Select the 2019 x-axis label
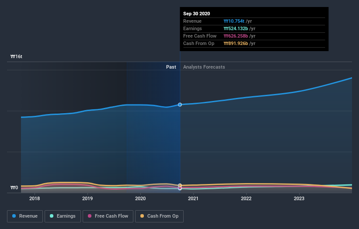359x229 pixels. pos(87,198)
